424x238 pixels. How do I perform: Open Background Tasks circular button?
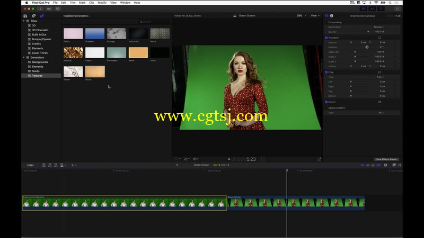coord(58,8)
